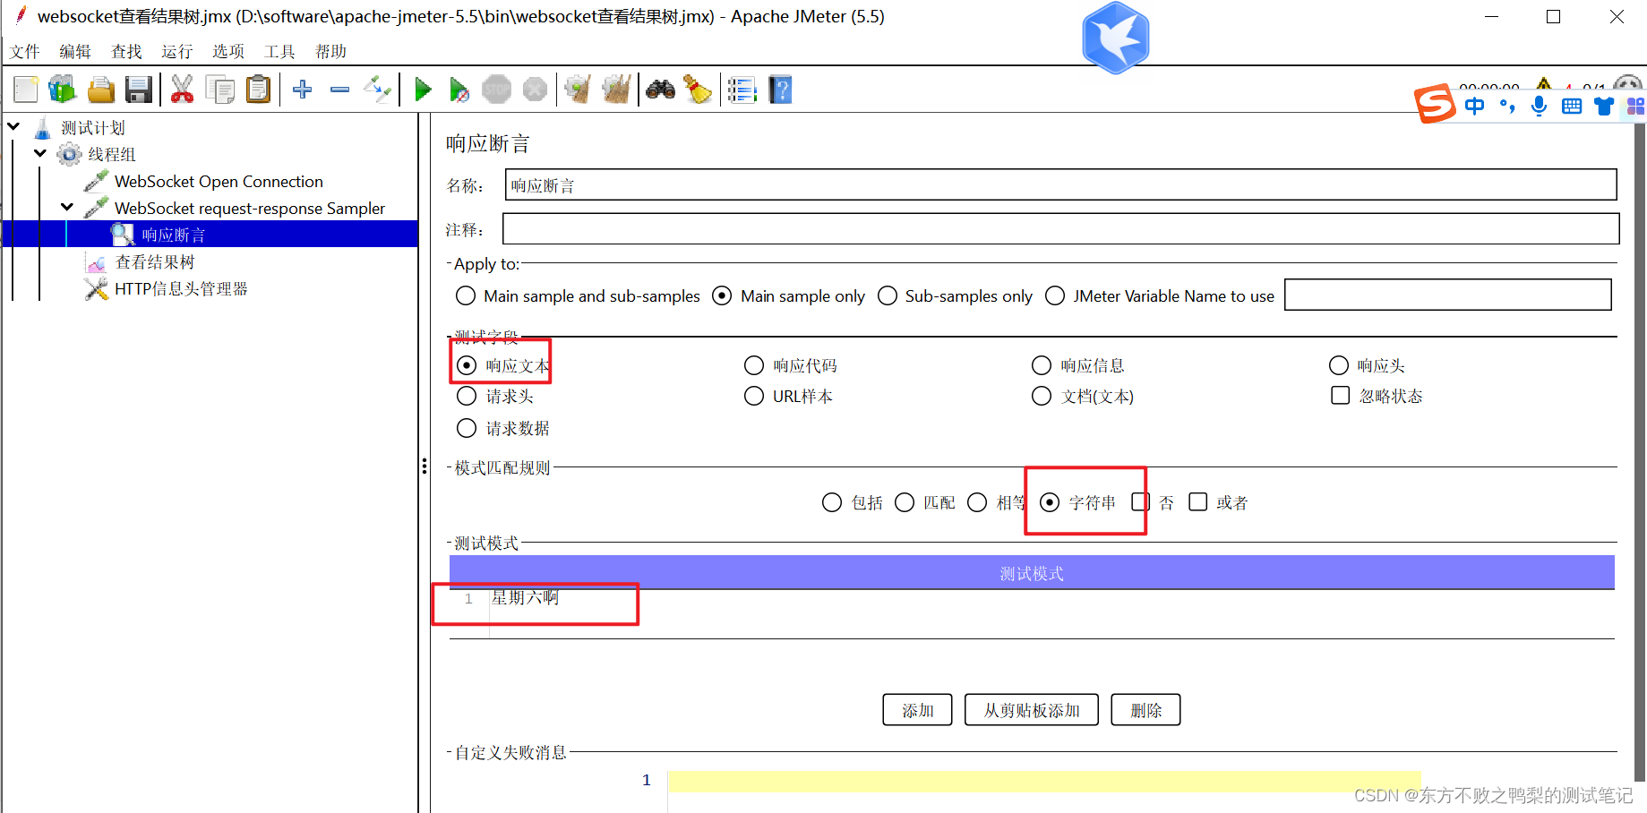This screenshot has width=1647, height=813.
Task: Collapse the 线程组 tree node
Action: (x=40, y=154)
